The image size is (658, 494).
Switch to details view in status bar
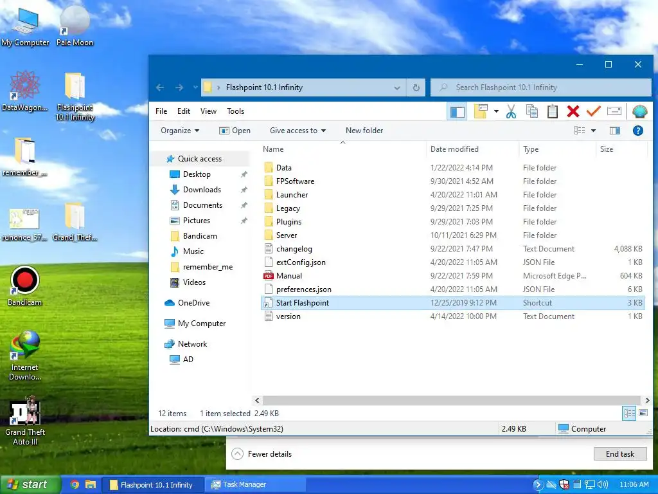630,414
